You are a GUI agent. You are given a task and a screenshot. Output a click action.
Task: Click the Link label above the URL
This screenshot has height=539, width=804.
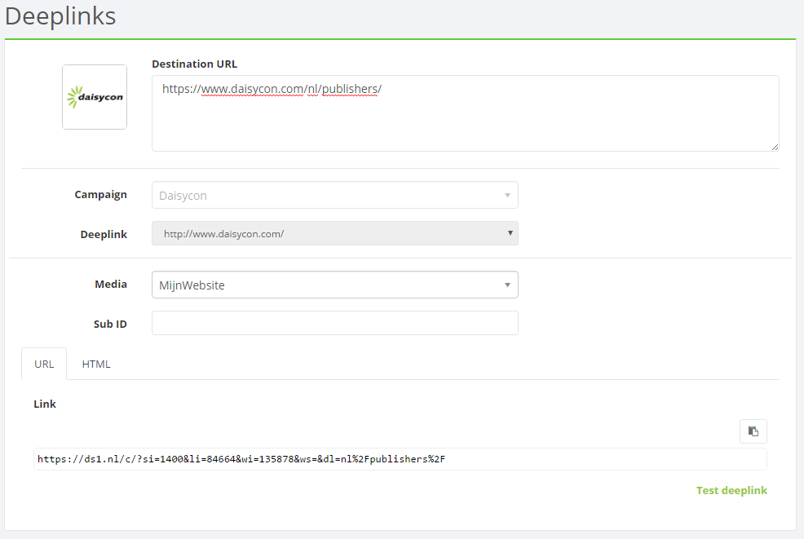coord(45,404)
